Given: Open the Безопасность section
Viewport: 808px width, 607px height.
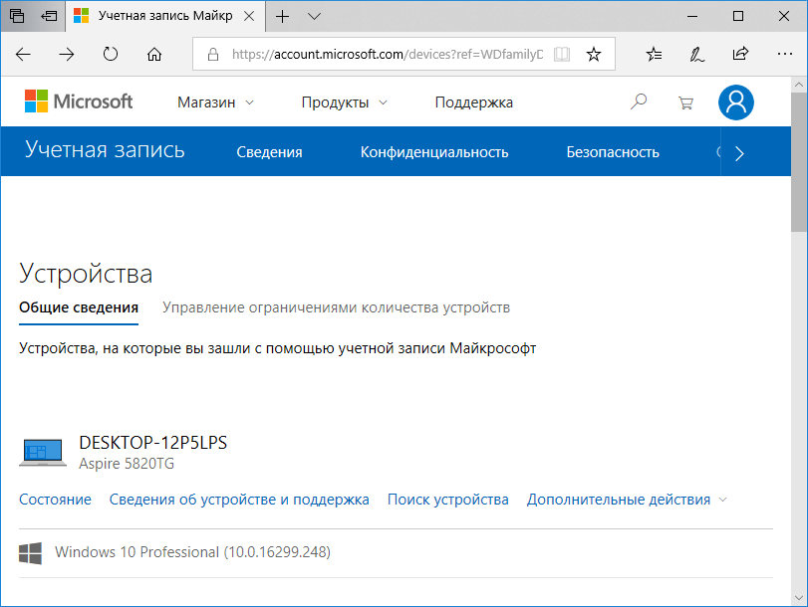Looking at the screenshot, I should tap(613, 152).
